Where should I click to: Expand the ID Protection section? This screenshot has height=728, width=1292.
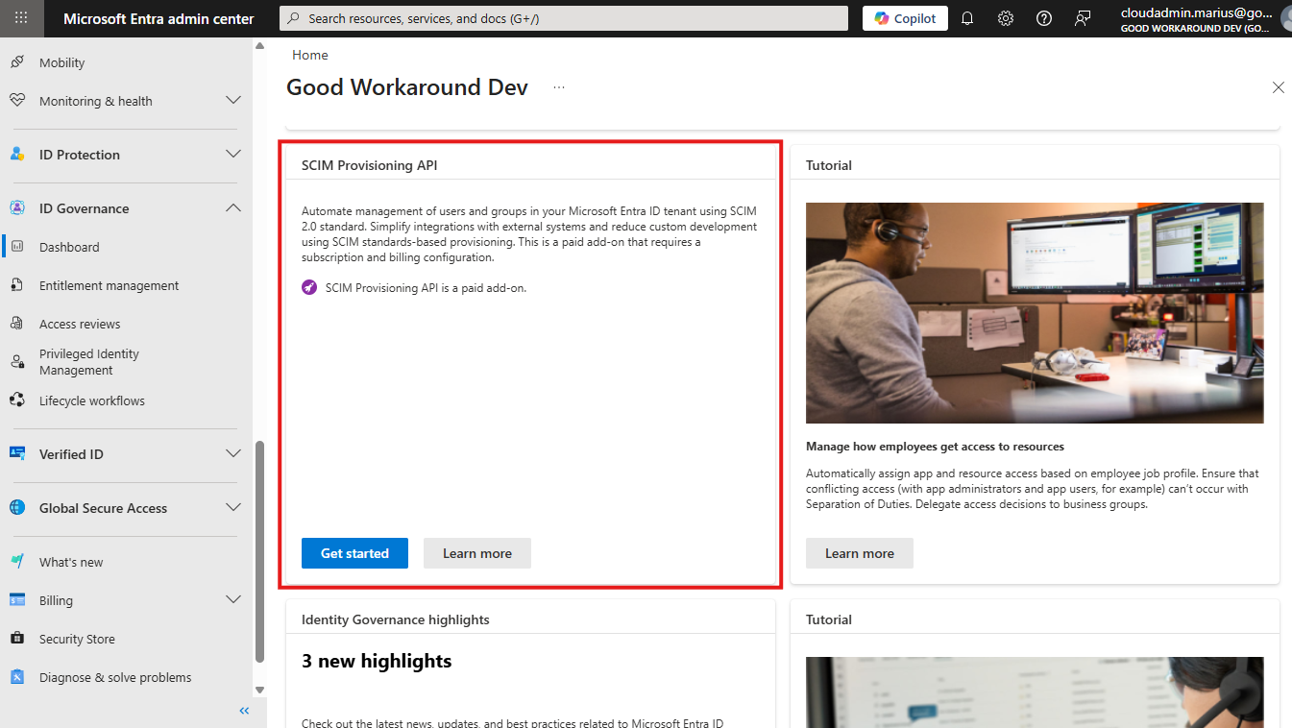tap(232, 155)
